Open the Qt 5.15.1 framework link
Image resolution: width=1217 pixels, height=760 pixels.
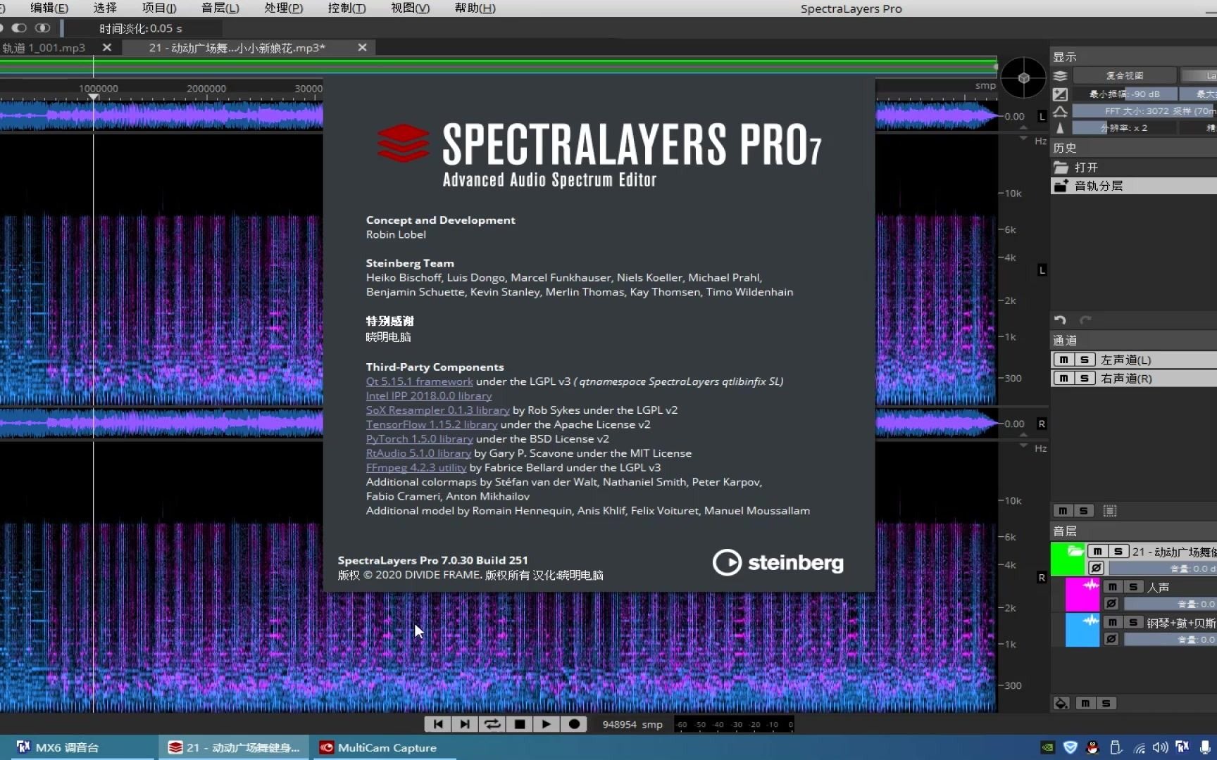pos(419,381)
